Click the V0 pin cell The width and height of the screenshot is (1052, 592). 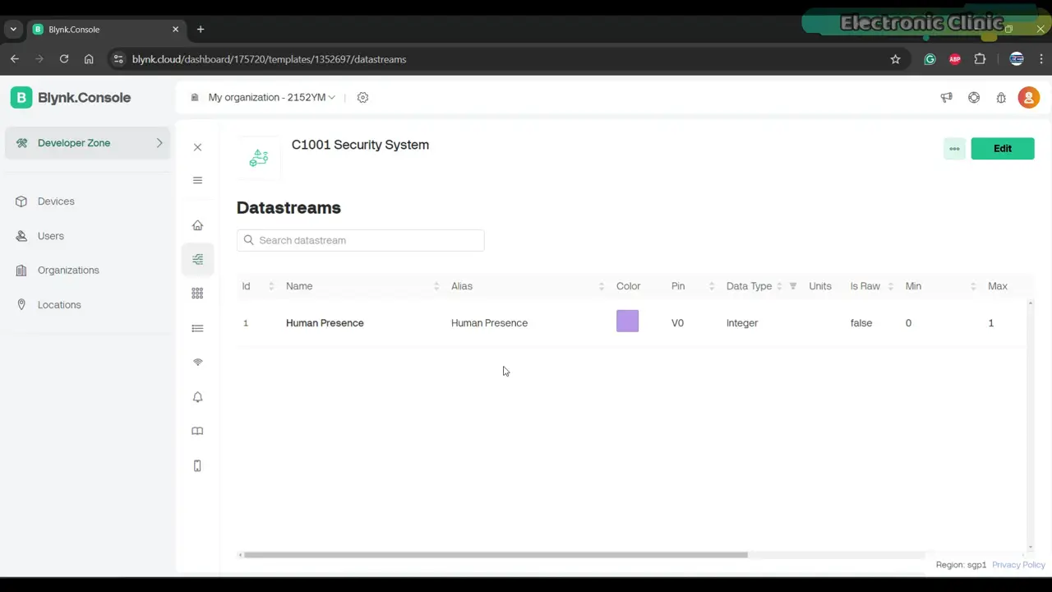point(677,323)
